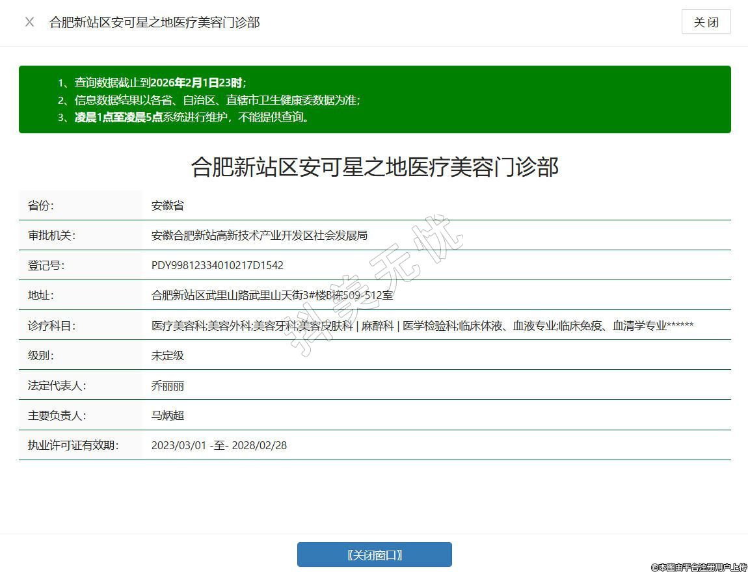Image resolution: width=748 pixels, height=572 pixels.
Task: Click legal representative name 乔丽丽
Action: 168,385
